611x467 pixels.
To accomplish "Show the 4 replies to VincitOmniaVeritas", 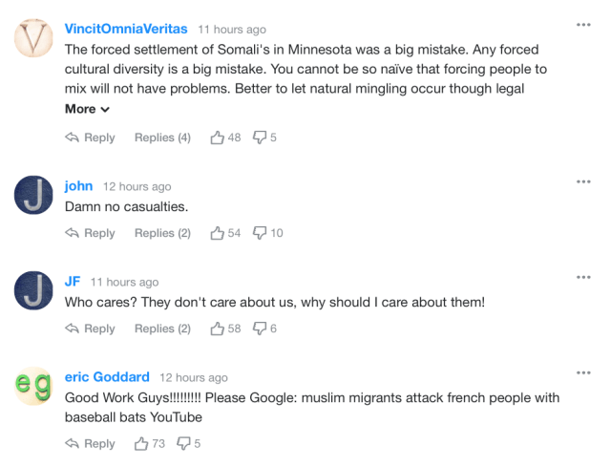I will [x=162, y=138].
